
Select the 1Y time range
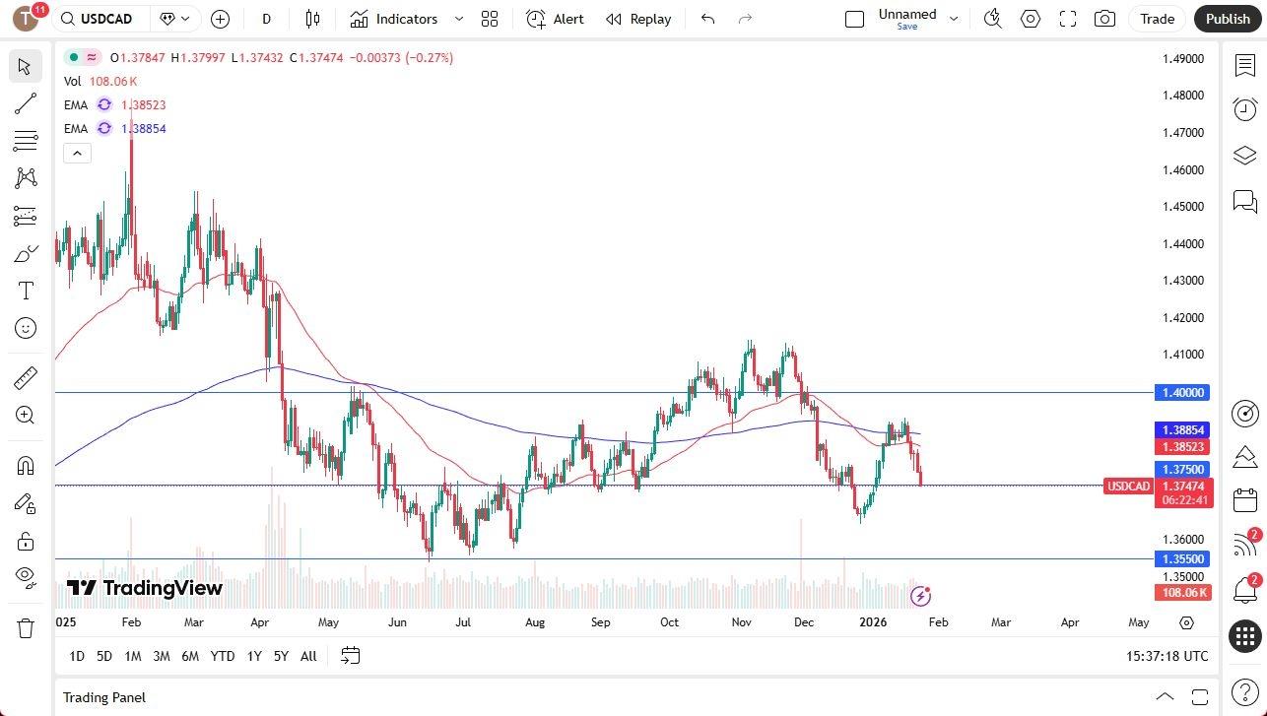(254, 656)
